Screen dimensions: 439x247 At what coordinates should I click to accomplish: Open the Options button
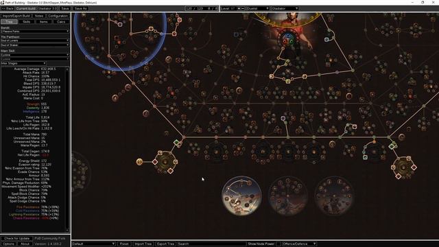pos(8,244)
